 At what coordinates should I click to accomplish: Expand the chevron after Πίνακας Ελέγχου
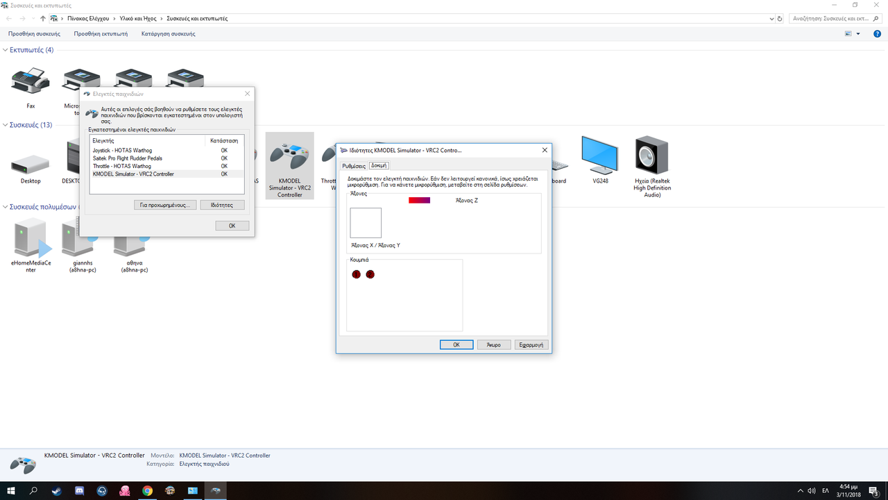(x=113, y=19)
